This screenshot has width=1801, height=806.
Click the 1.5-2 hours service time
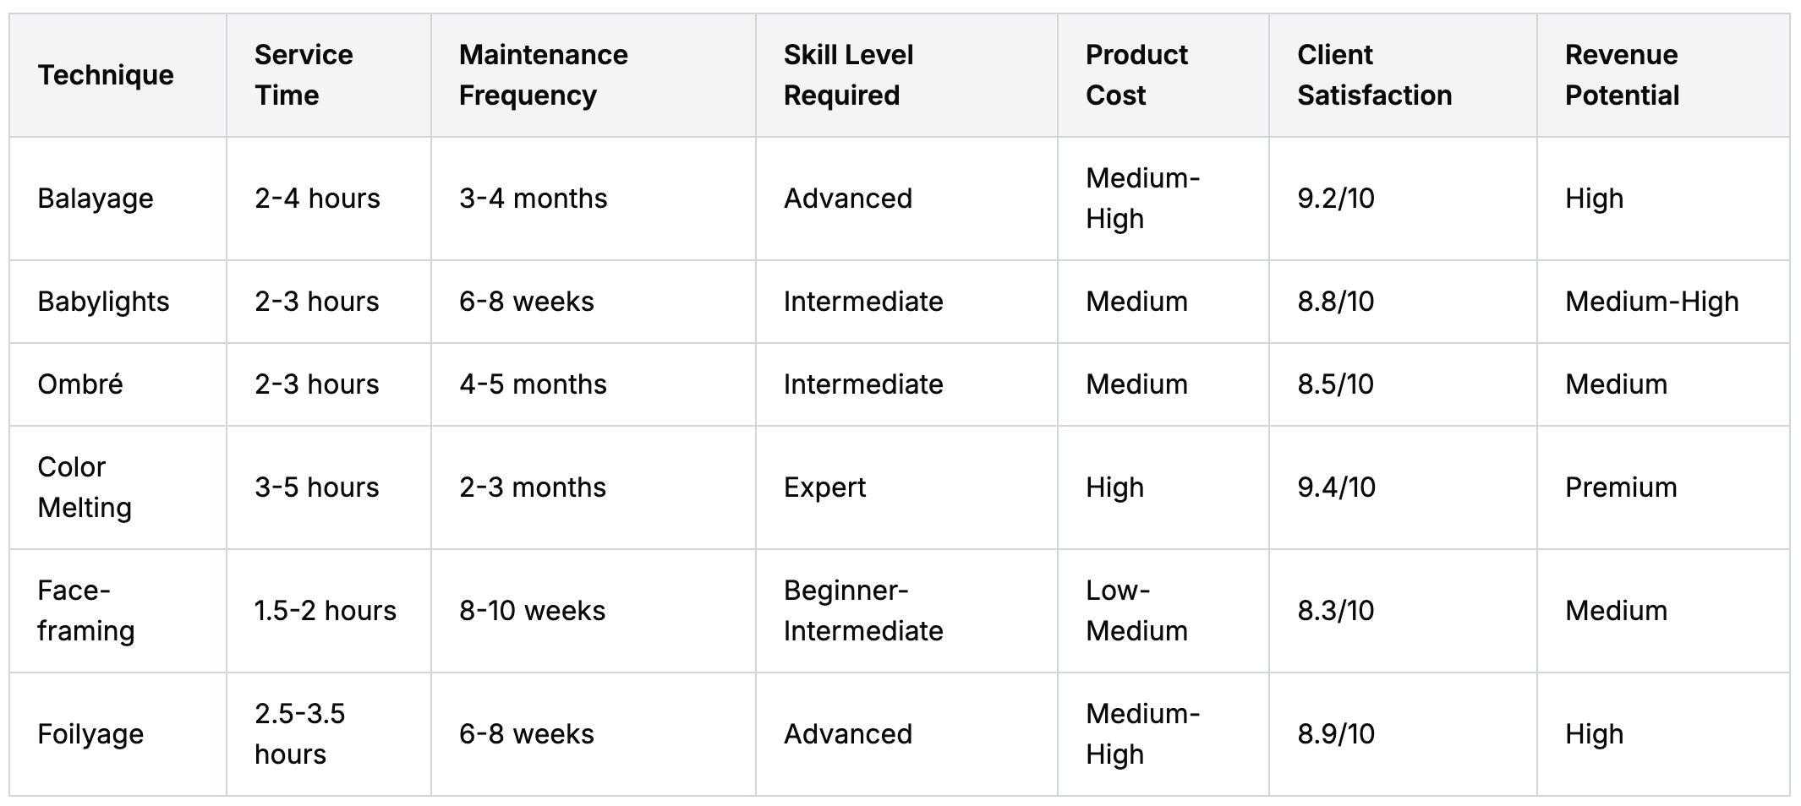(326, 611)
